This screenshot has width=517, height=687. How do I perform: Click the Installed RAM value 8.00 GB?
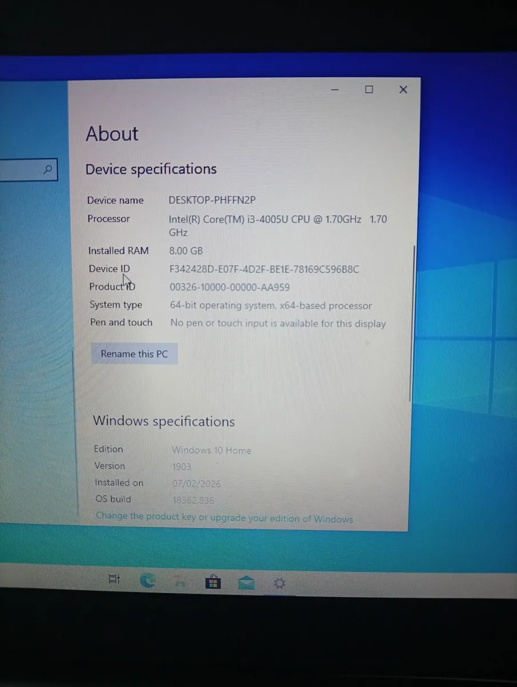185,250
